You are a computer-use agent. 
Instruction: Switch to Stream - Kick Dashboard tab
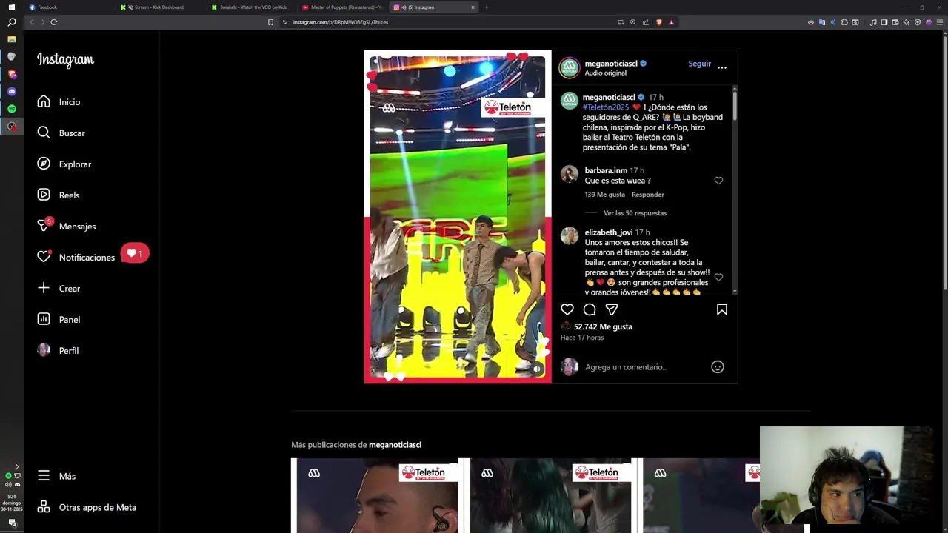pos(161,7)
